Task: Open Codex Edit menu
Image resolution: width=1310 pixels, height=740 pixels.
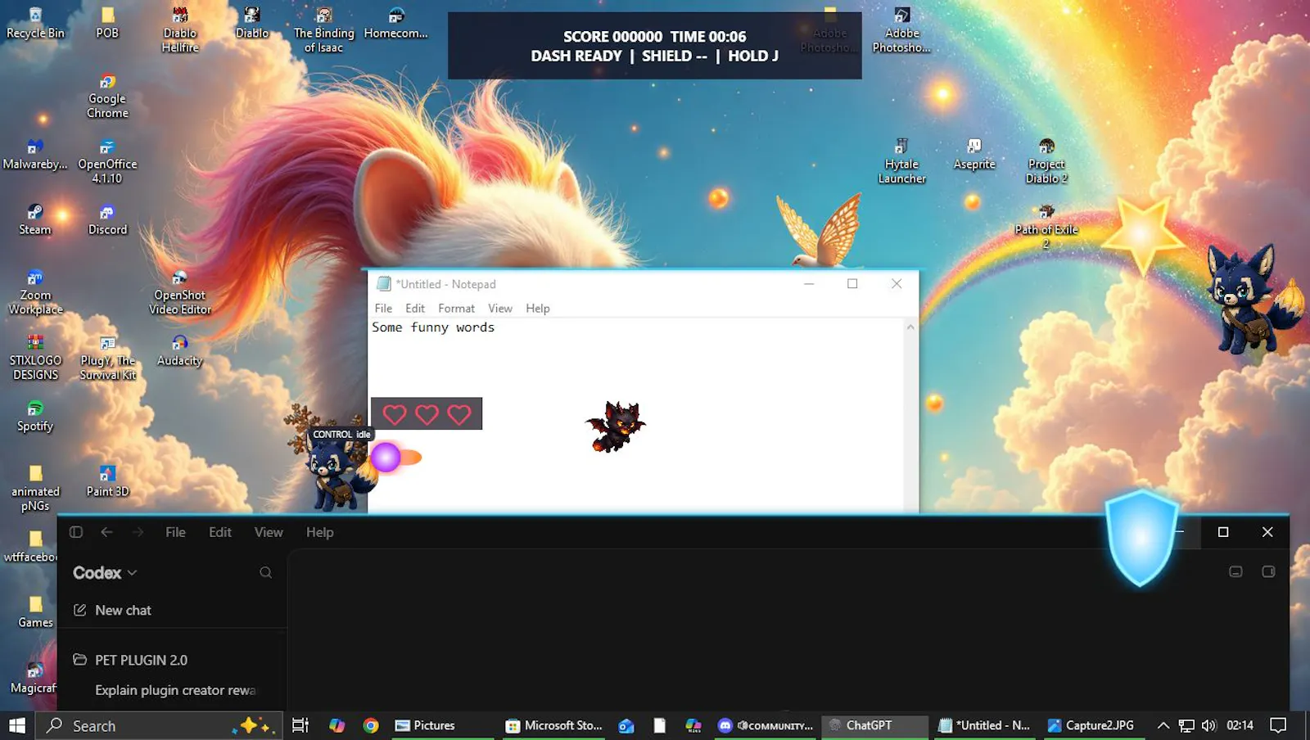Action: (x=220, y=532)
